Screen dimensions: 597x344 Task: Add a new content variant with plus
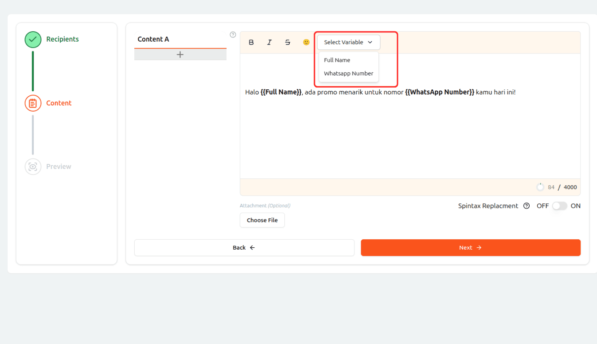coord(180,55)
